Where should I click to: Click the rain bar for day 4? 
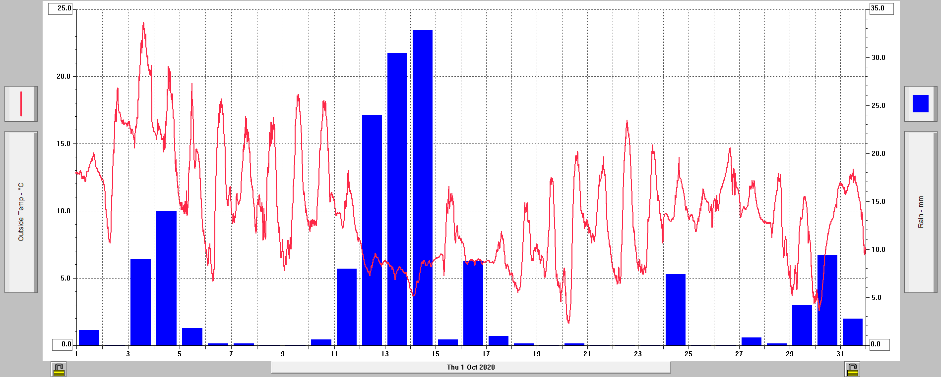(x=166, y=277)
